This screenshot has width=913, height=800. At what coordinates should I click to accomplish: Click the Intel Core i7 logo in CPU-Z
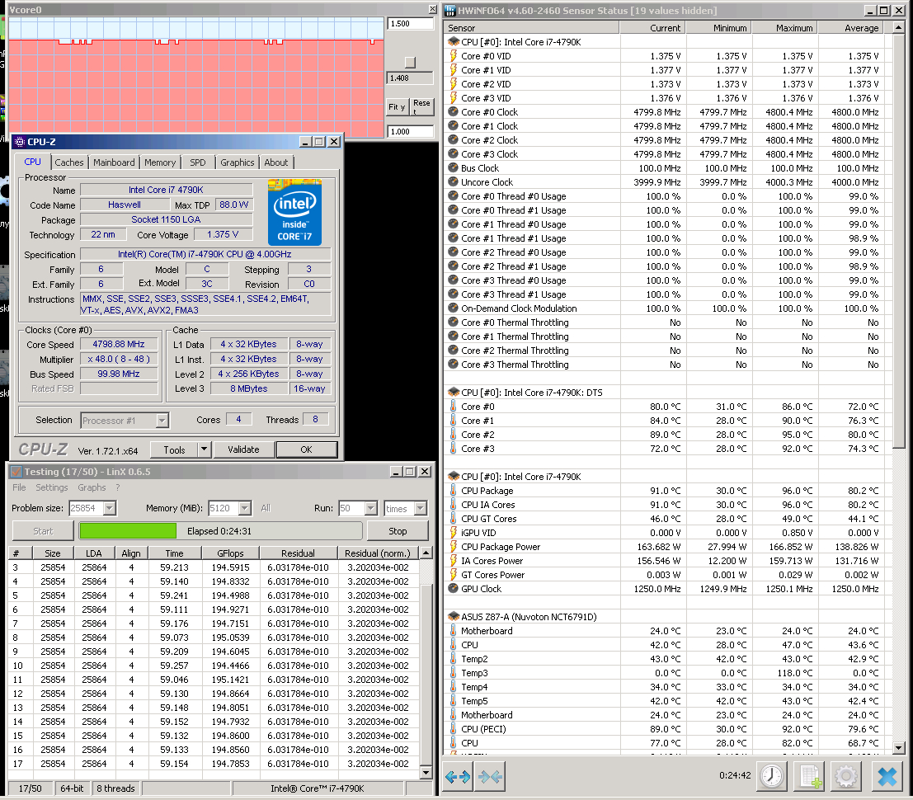click(294, 213)
